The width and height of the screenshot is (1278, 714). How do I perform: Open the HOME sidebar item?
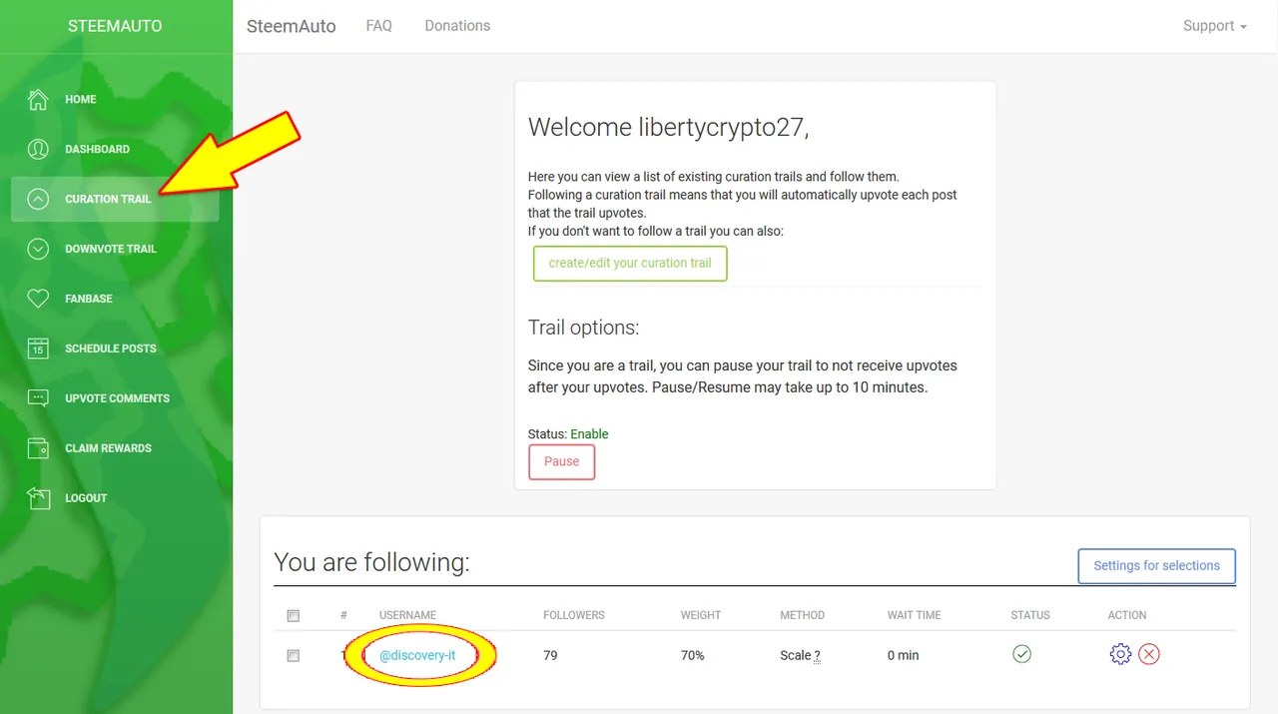(115, 99)
